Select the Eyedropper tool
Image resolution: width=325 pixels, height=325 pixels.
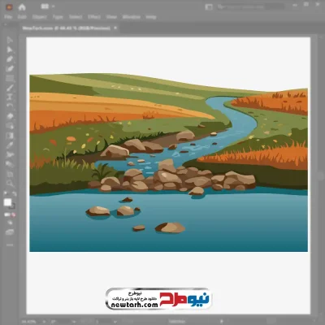click(x=10, y=145)
